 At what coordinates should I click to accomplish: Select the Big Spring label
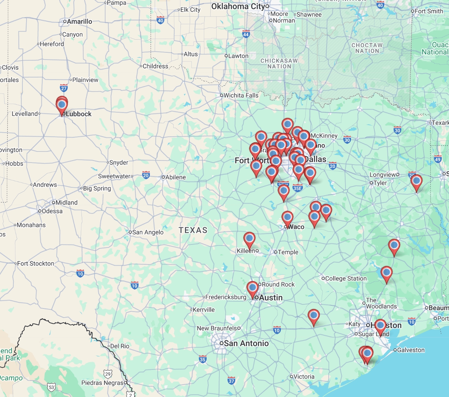(x=97, y=188)
